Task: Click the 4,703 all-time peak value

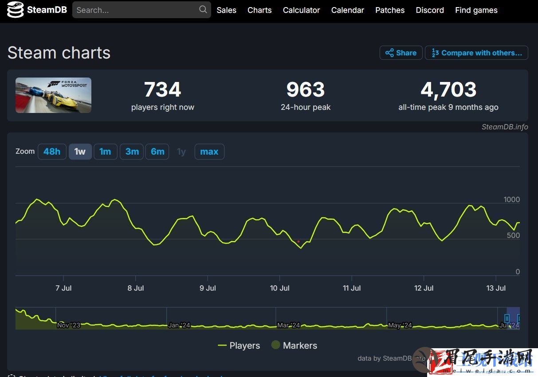Action: pos(448,90)
